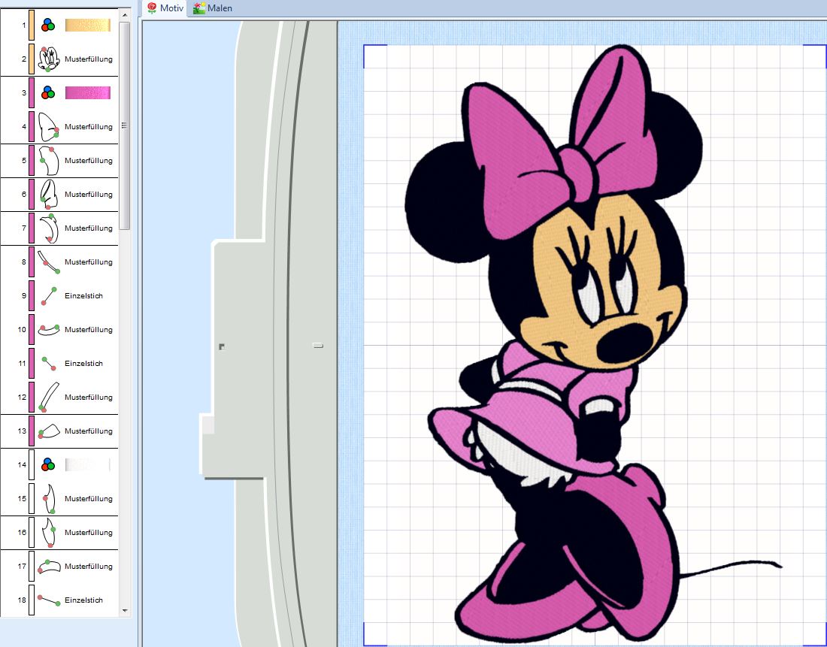Image resolution: width=827 pixels, height=647 pixels.
Task: Switch to the Motiv tab
Action: pyautogui.click(x=165, y=8)
